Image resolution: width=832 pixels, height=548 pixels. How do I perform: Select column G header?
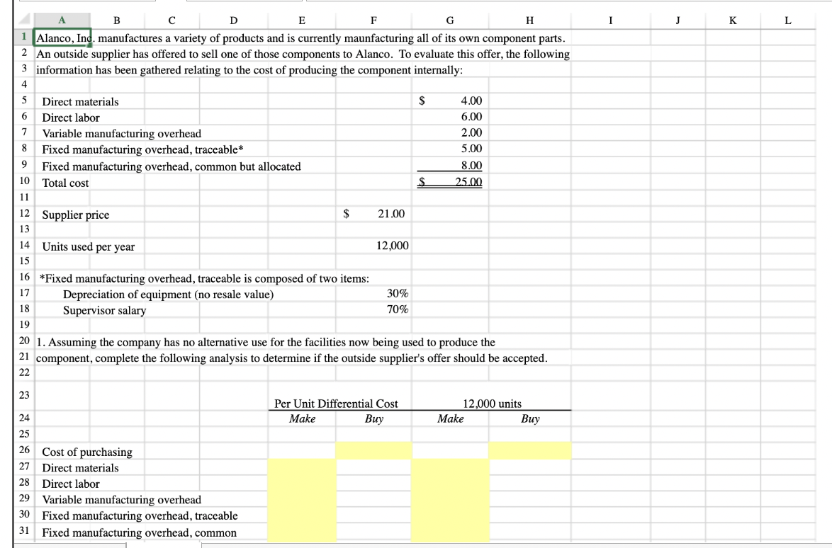click(450, 20)
